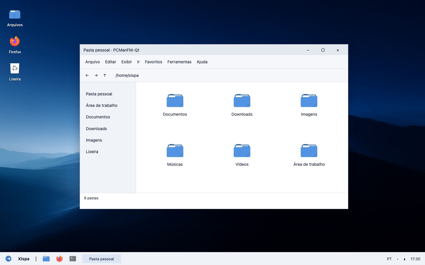This screenshot has width=425, height=265.
Task: Open the terminal icon in the taskbar
Action: pos(73,259)
